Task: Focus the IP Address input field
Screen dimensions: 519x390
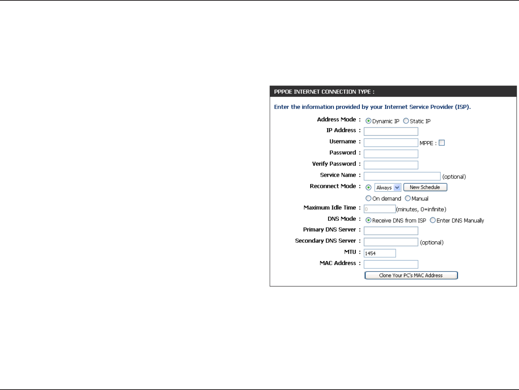Action: (391, 131)
